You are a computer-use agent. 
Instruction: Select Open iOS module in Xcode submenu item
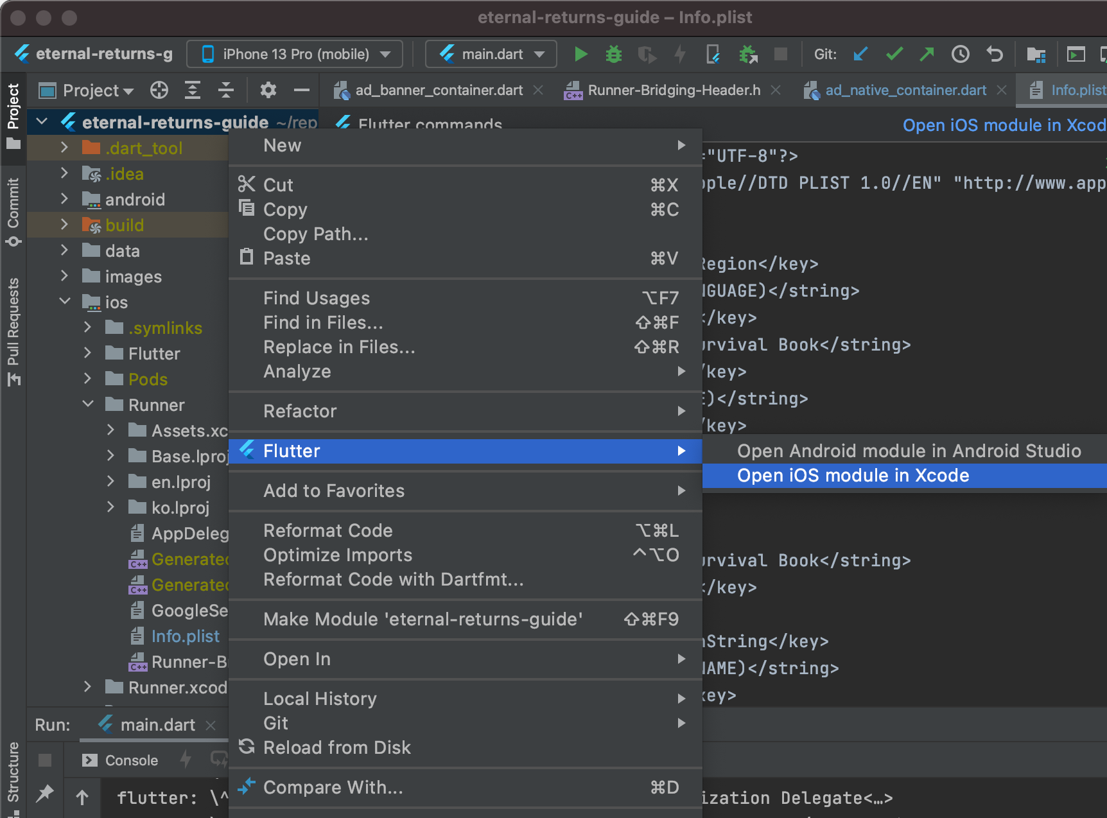pos(905,476)
